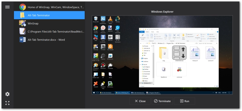The image size is (242, 111).
Task: Open the settings gear
Action: pyautogui.click(x=7, y=94)
